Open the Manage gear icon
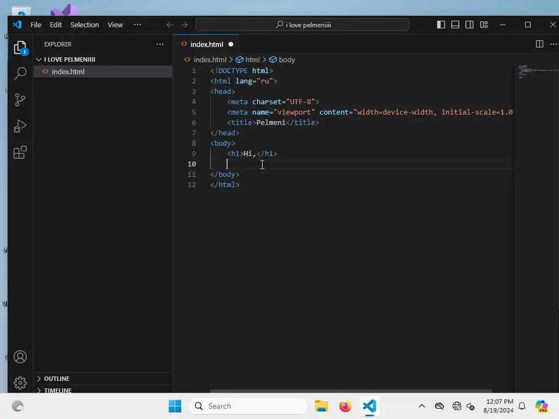This screenshot has width=559, height=419. point(20,383)
